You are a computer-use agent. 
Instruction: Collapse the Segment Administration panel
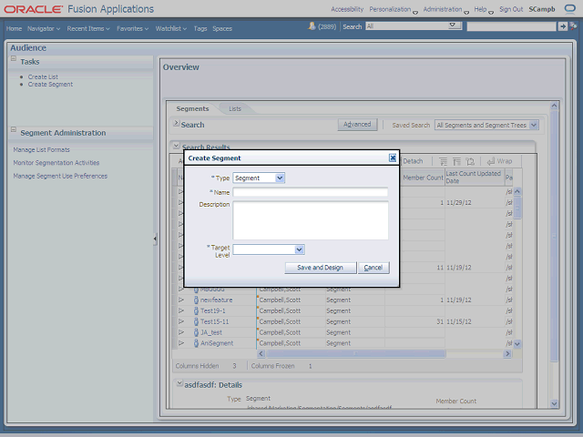(14, 129)
